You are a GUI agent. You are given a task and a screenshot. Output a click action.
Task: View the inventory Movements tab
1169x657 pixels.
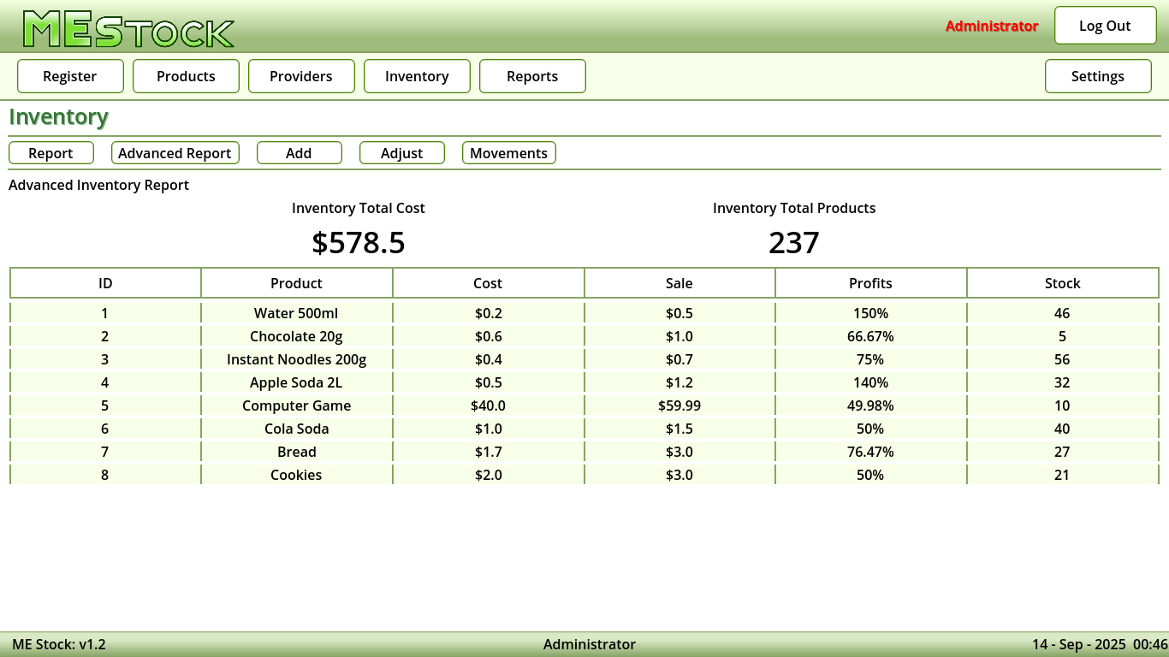point(508,153)
